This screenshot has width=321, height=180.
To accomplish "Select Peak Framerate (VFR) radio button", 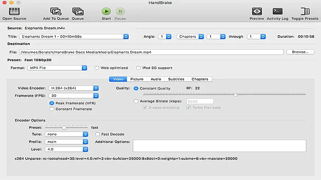I will tap(52, 103).
